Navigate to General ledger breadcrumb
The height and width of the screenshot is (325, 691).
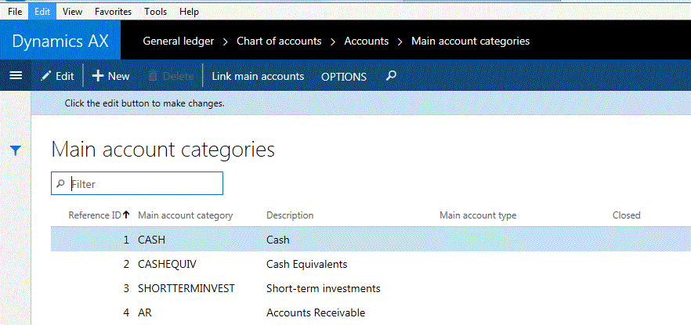[178, 41]
